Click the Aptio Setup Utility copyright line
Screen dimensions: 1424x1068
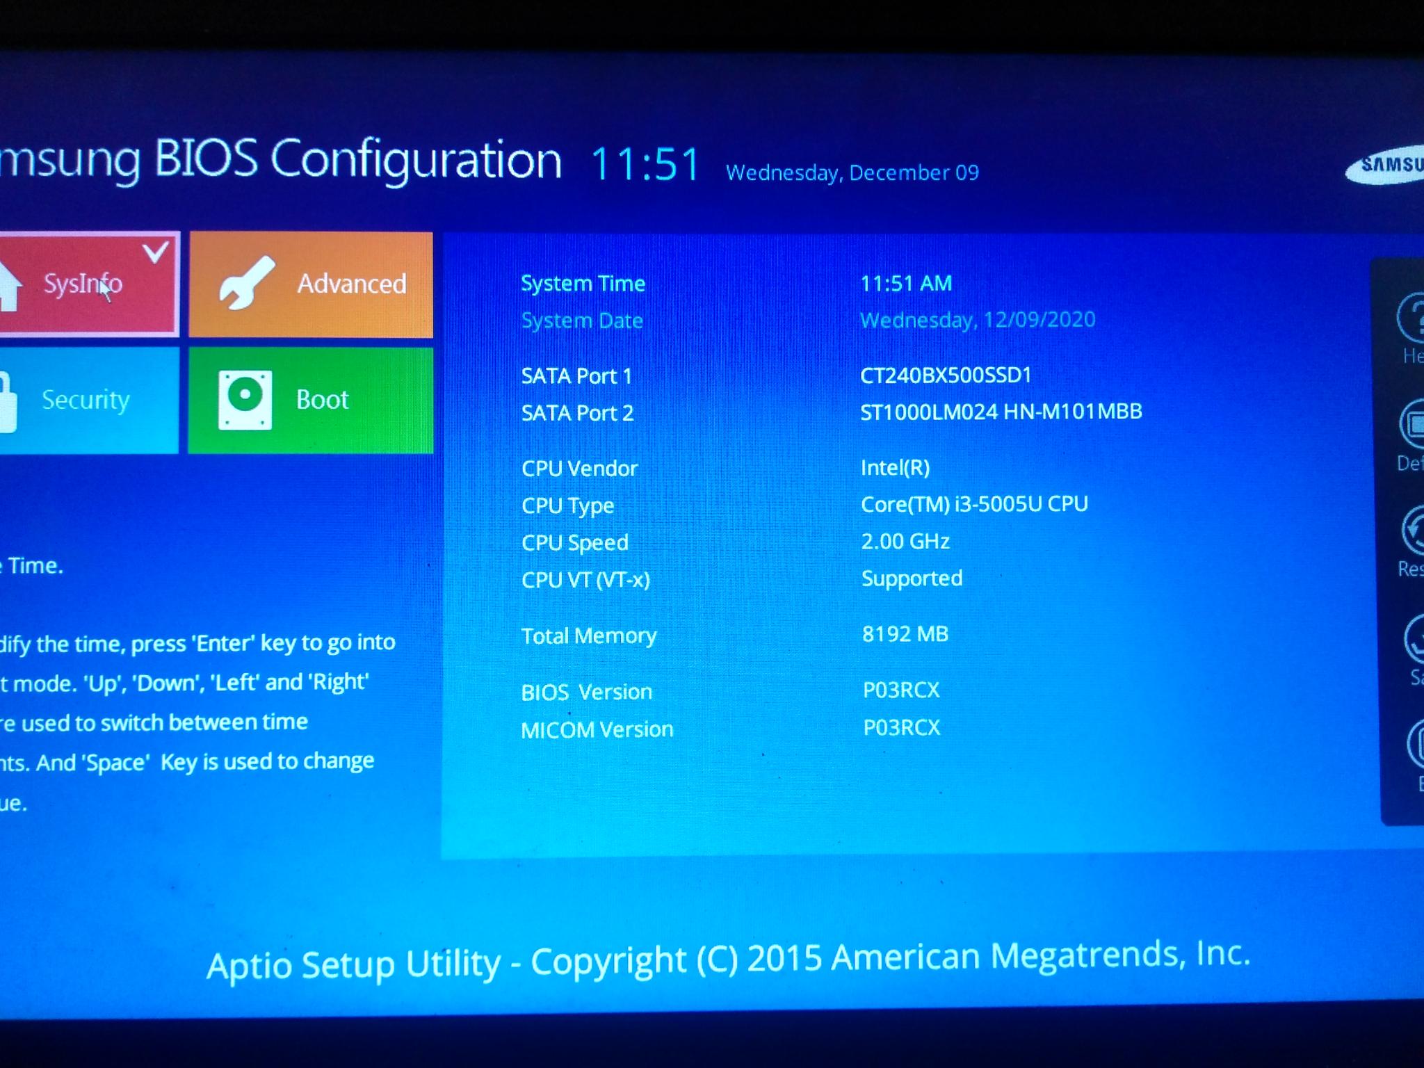pos(728,960)
